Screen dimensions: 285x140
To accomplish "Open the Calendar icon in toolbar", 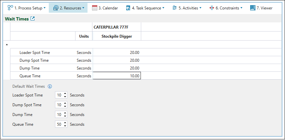I will point(95,8).
